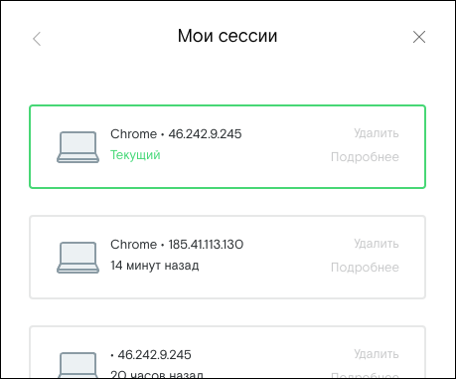Select the Chrome • 46.242.9.245 title text
The width and height of the screenshot is (456, 379).
coord(176,134)
